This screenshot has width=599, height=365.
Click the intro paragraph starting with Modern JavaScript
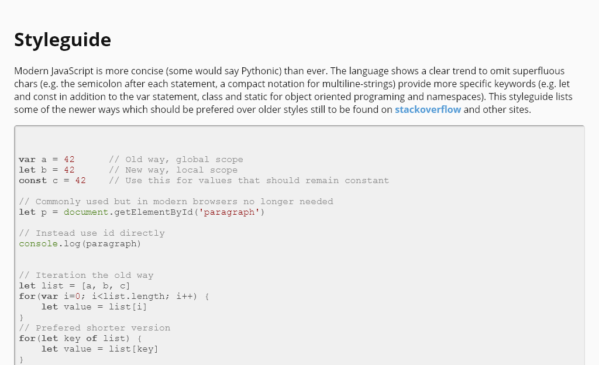[292, 90]
